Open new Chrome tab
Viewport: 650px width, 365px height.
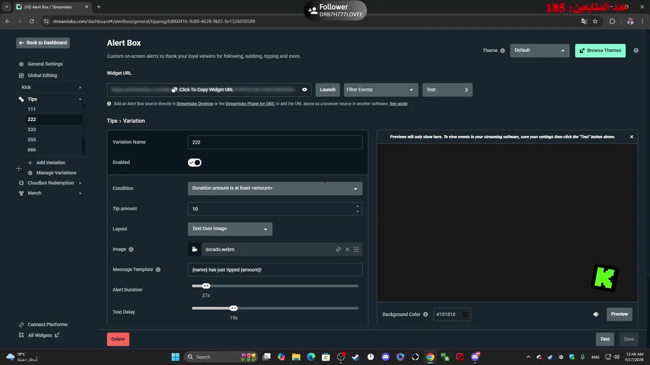[x=99, y=7]
